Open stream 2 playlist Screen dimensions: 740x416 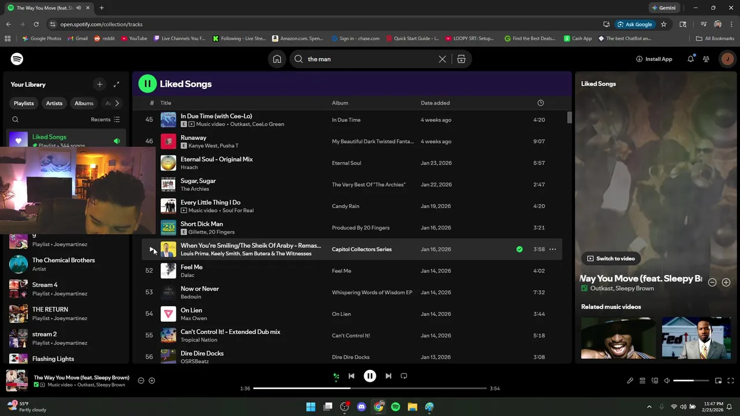point(66,338)
